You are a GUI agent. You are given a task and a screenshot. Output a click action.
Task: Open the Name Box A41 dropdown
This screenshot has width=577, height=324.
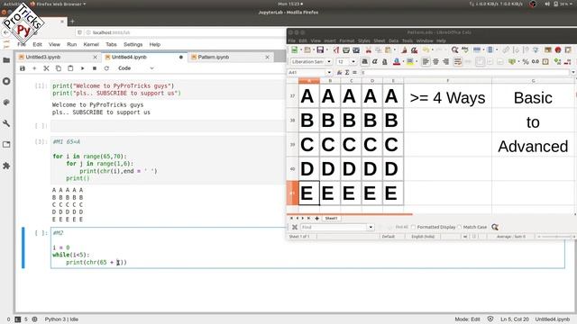tap(329, 72)
